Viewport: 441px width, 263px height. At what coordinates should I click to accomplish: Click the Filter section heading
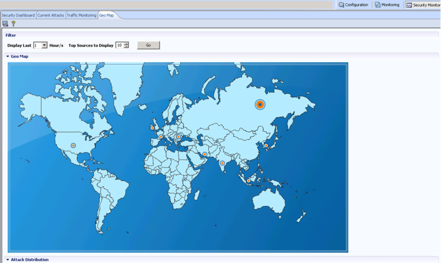tap(10, 35)
